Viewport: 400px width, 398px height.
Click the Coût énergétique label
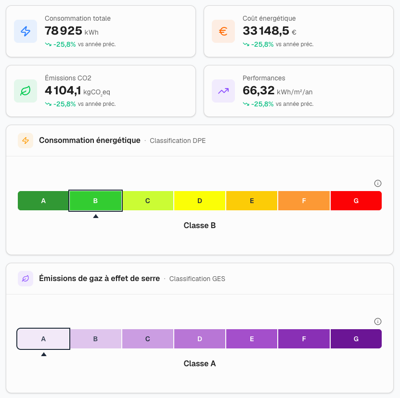[269, 18]
